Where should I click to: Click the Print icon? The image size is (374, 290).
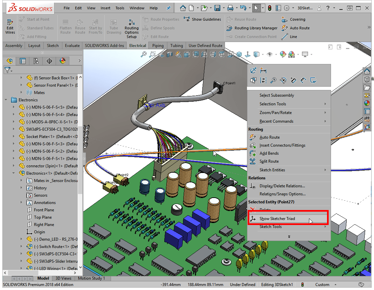[x=230, y=8]
